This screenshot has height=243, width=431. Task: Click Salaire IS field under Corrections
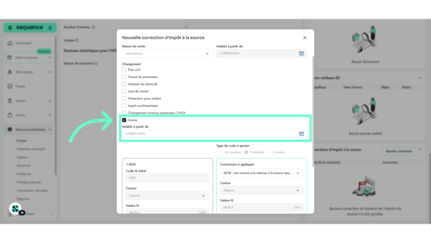(261, 208)
